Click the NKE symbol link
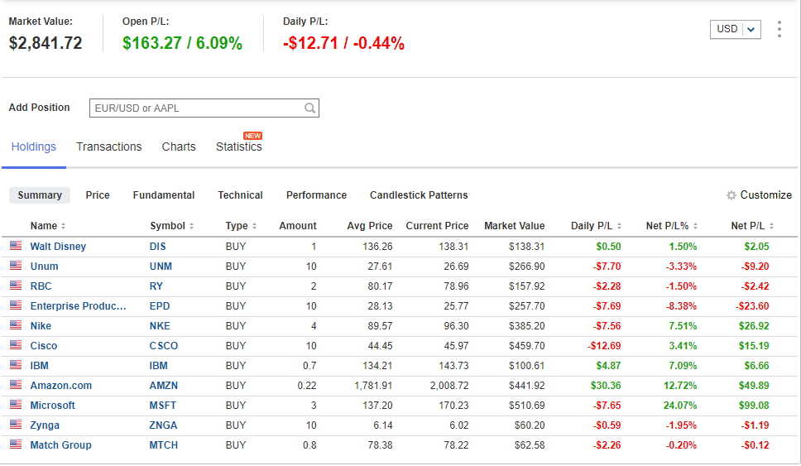801x466 pixels. click(160, 326)
